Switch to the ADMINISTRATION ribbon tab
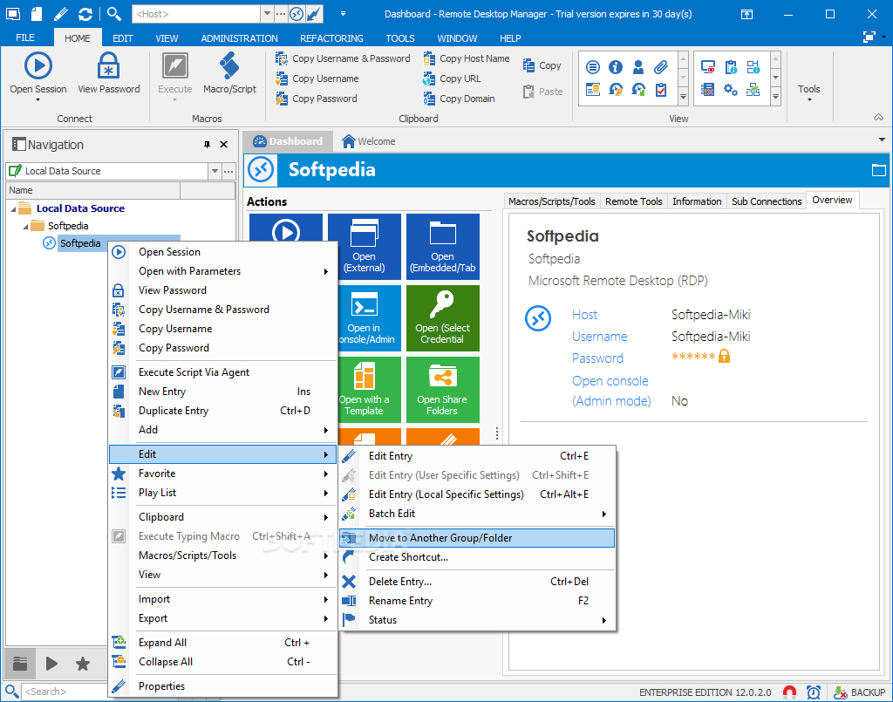Screen dimensions: 893x702 239,38
